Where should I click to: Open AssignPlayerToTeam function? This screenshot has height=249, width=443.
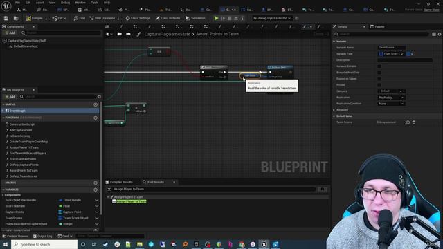click(x=24, y=147)
